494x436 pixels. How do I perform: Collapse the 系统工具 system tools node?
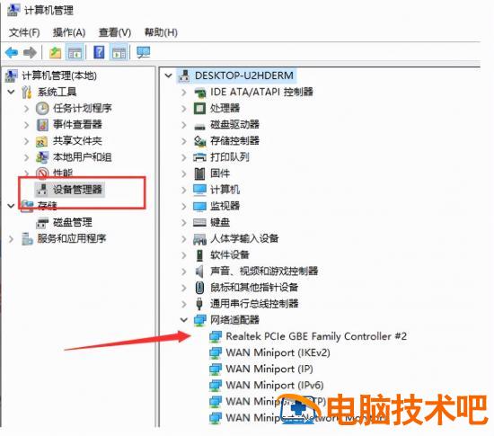click(x=11, y=92)
